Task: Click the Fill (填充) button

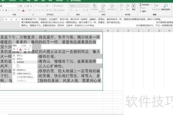Action: [x=143, y=8]
